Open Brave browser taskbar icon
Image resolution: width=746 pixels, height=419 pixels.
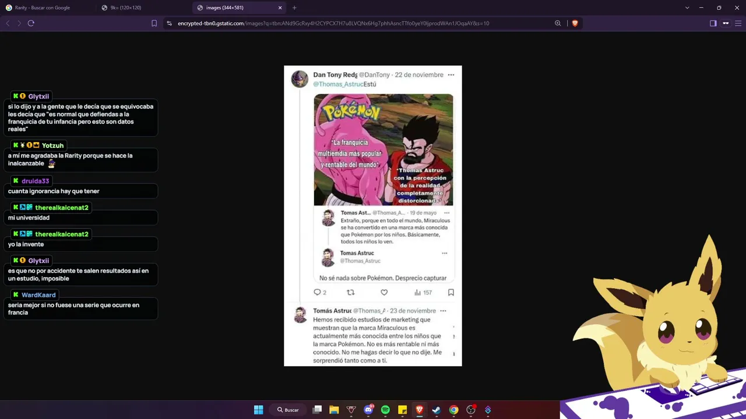pos(419,410)
